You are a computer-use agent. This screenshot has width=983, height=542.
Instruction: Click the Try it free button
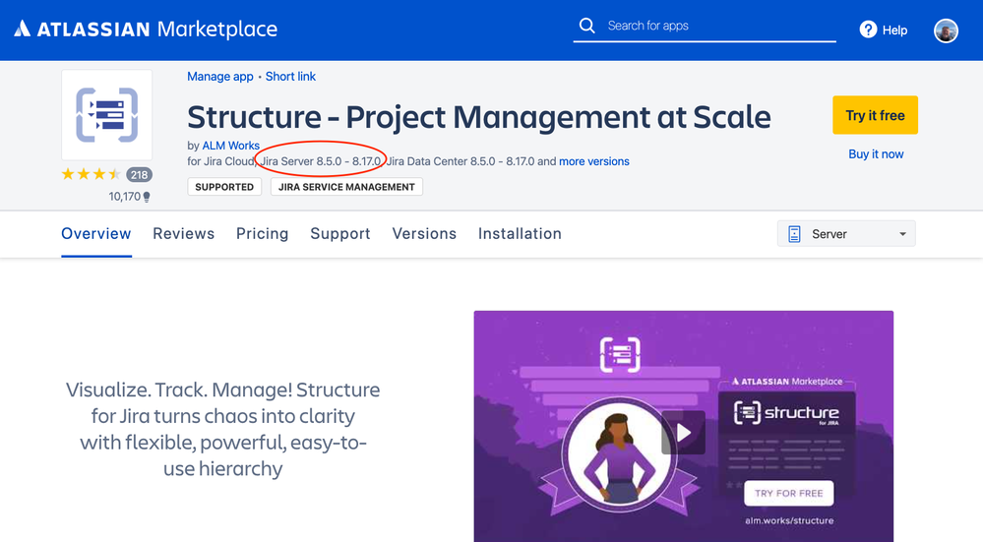point(875,115)
